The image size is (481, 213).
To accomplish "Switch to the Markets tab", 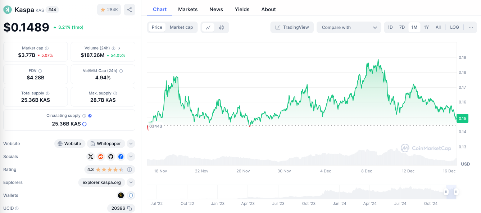I will [x=188, y=9].
